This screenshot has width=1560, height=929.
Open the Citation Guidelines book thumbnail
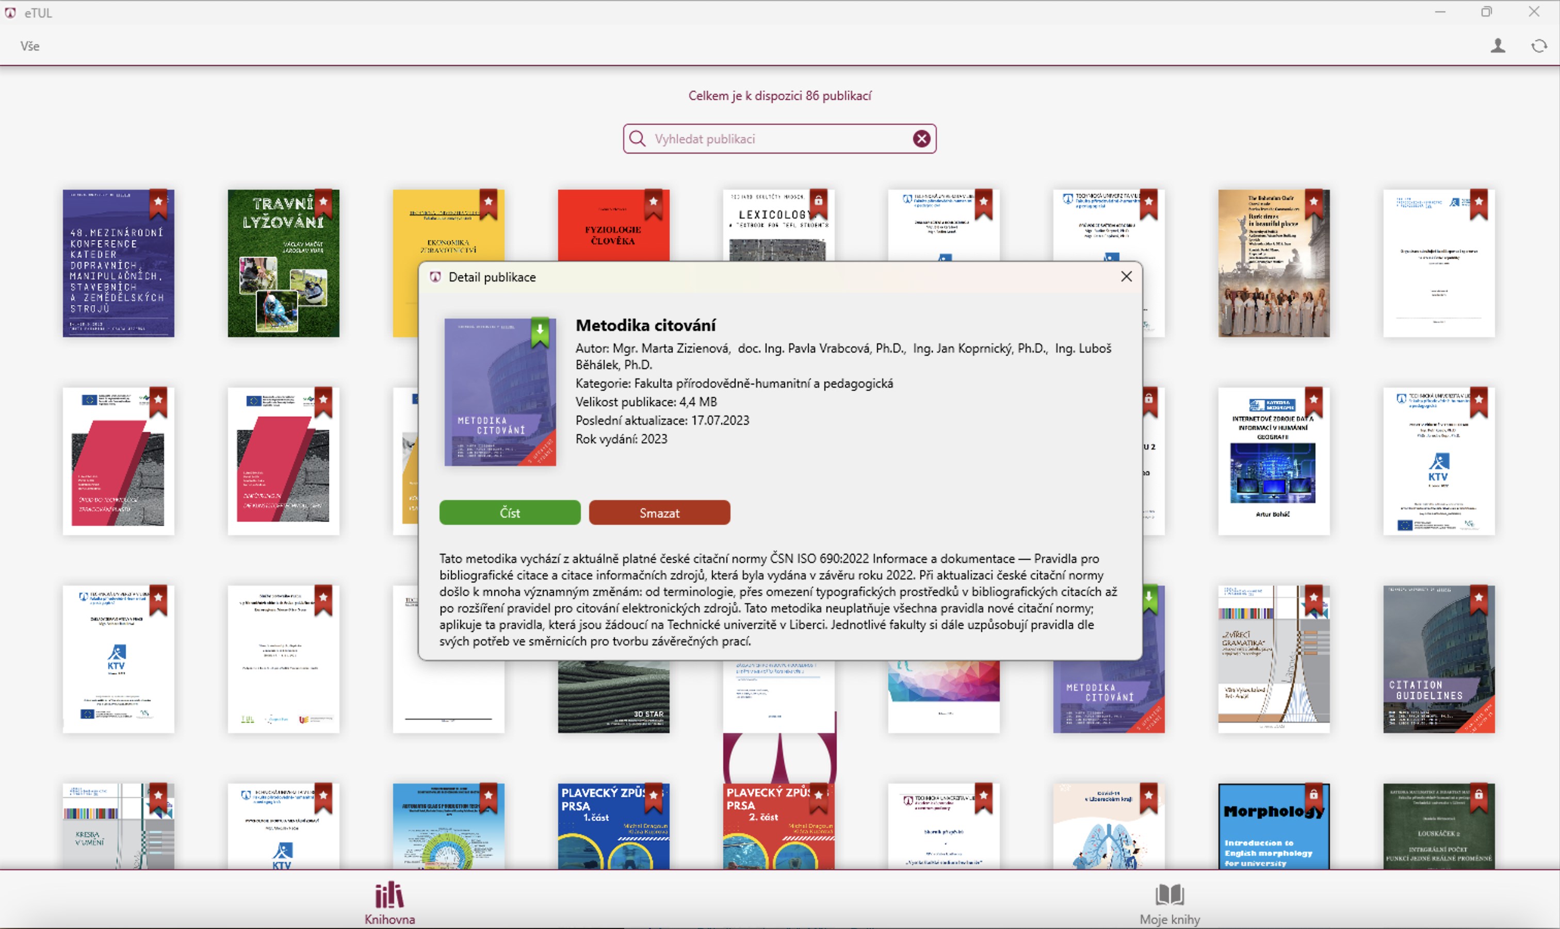click(x=1438, y=670)
